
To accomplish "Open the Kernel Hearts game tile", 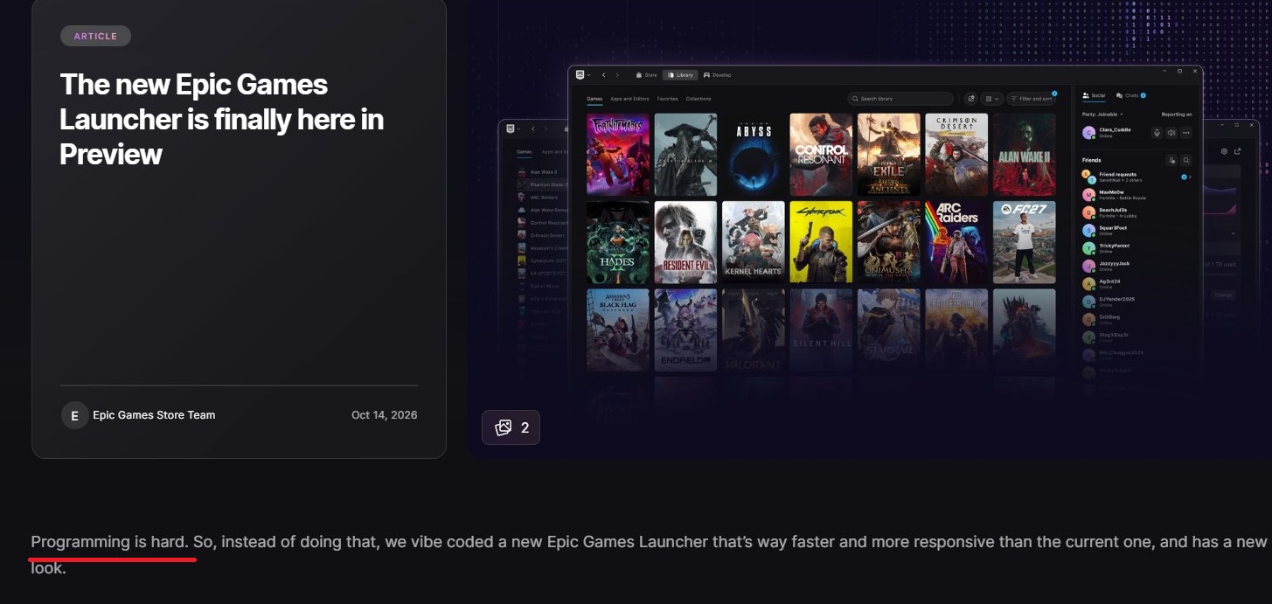I will (754, 242).
